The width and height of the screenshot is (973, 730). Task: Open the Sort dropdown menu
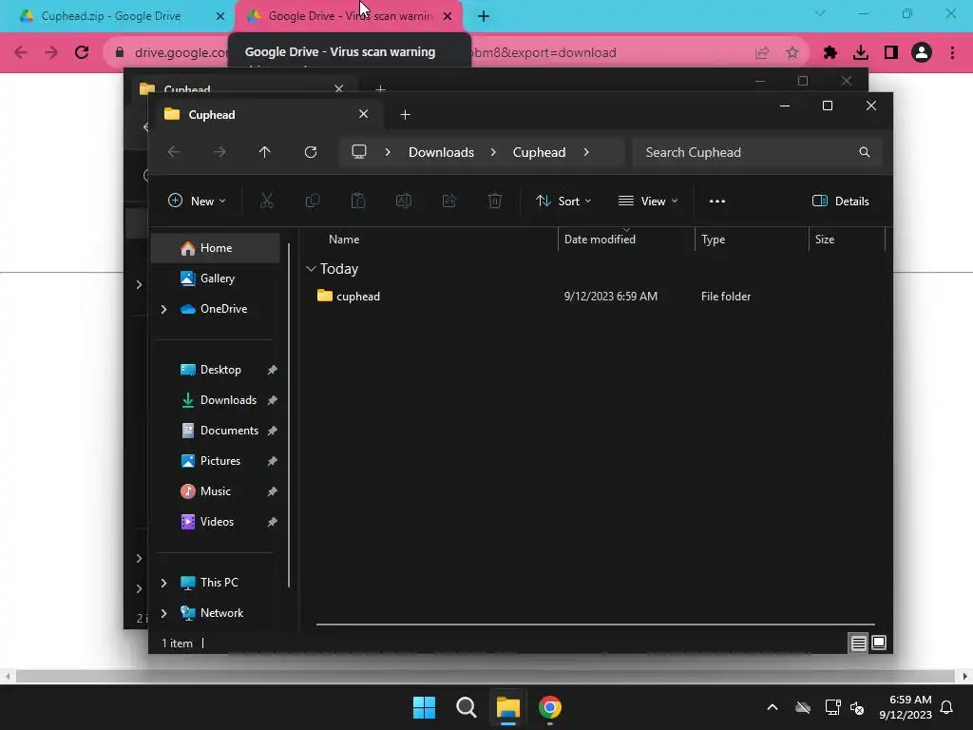(564, 202)
